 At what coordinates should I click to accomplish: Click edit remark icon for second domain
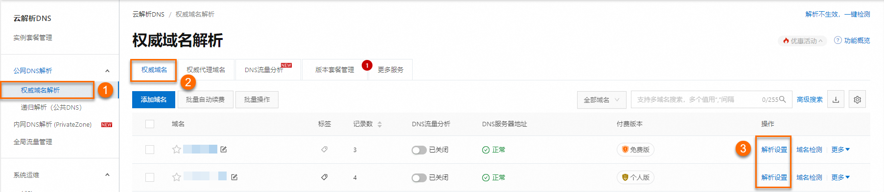tap(234, 177)
